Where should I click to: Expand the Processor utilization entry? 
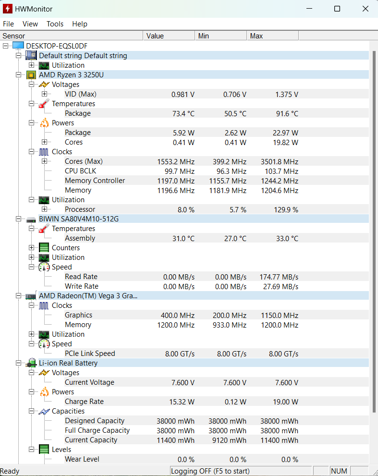click(44, 209)
